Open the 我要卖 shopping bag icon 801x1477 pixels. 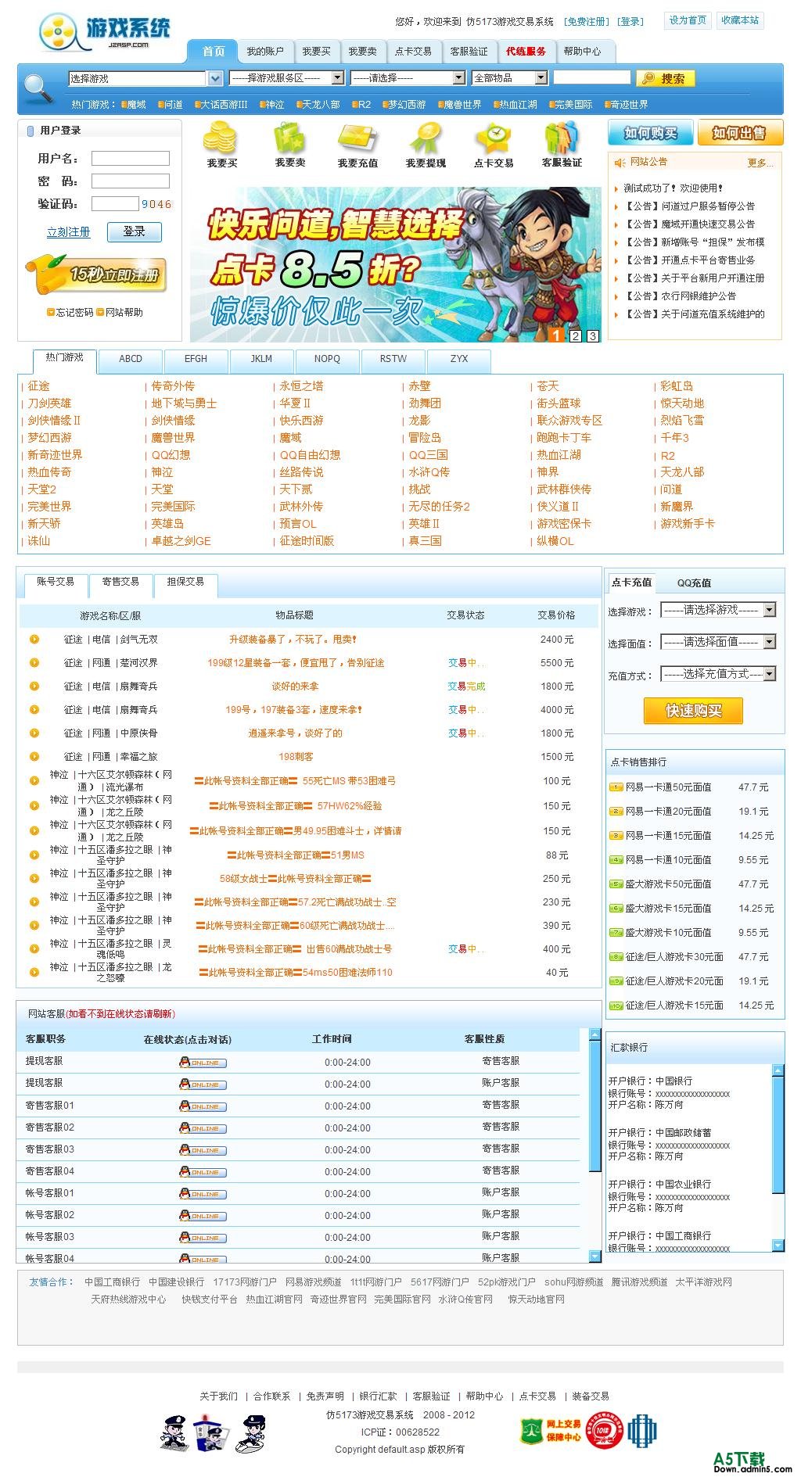click(x=289, y=138)
